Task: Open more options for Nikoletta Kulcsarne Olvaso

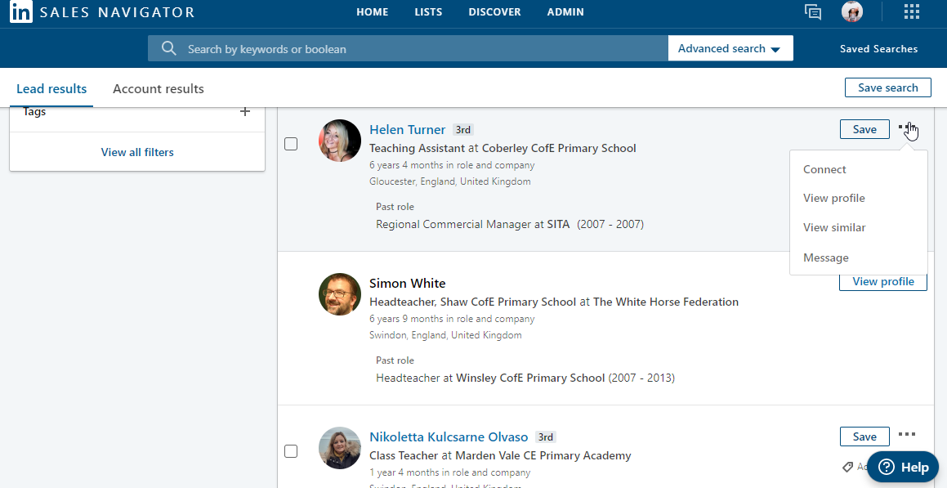Action: coord(906,435)
